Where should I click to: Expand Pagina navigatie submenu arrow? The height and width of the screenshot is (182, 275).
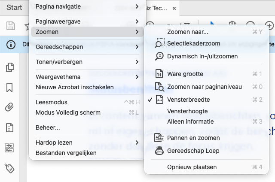point(137,6)
